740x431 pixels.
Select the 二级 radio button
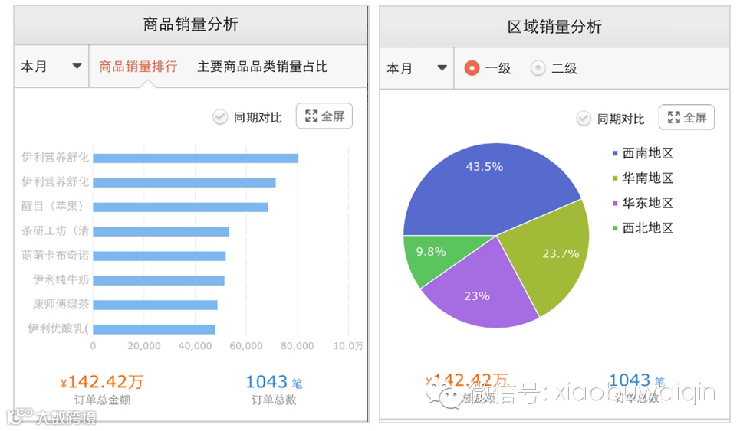[538, 68]
